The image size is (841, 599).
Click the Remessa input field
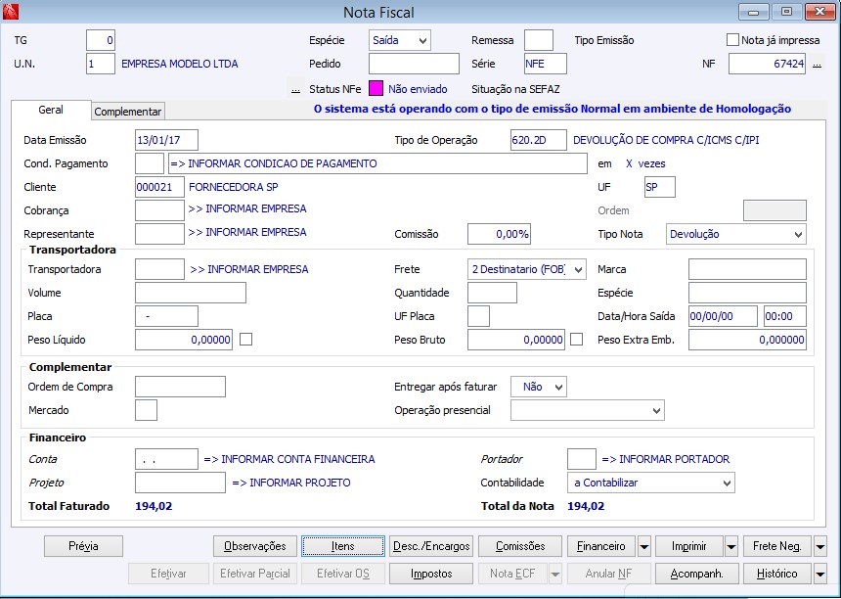(539, 40)
